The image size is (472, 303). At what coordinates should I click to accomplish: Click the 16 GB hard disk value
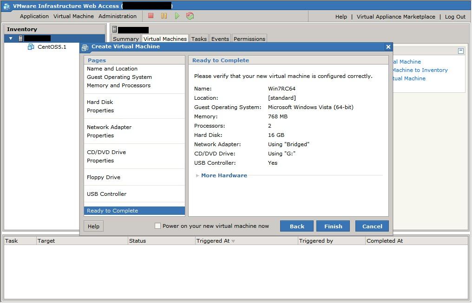pos(276,135)
